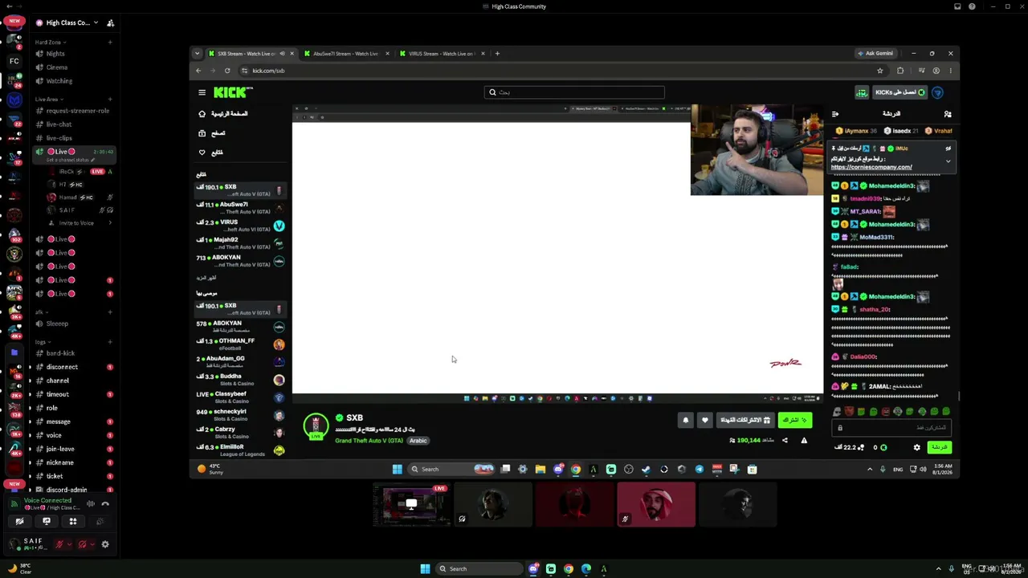Click the green chat send button
This screenshot has height=578, width=1028.
point(939,447)
